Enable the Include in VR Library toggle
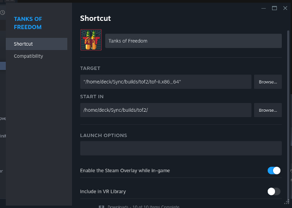The image size is (292, 208). click(274, 191)
